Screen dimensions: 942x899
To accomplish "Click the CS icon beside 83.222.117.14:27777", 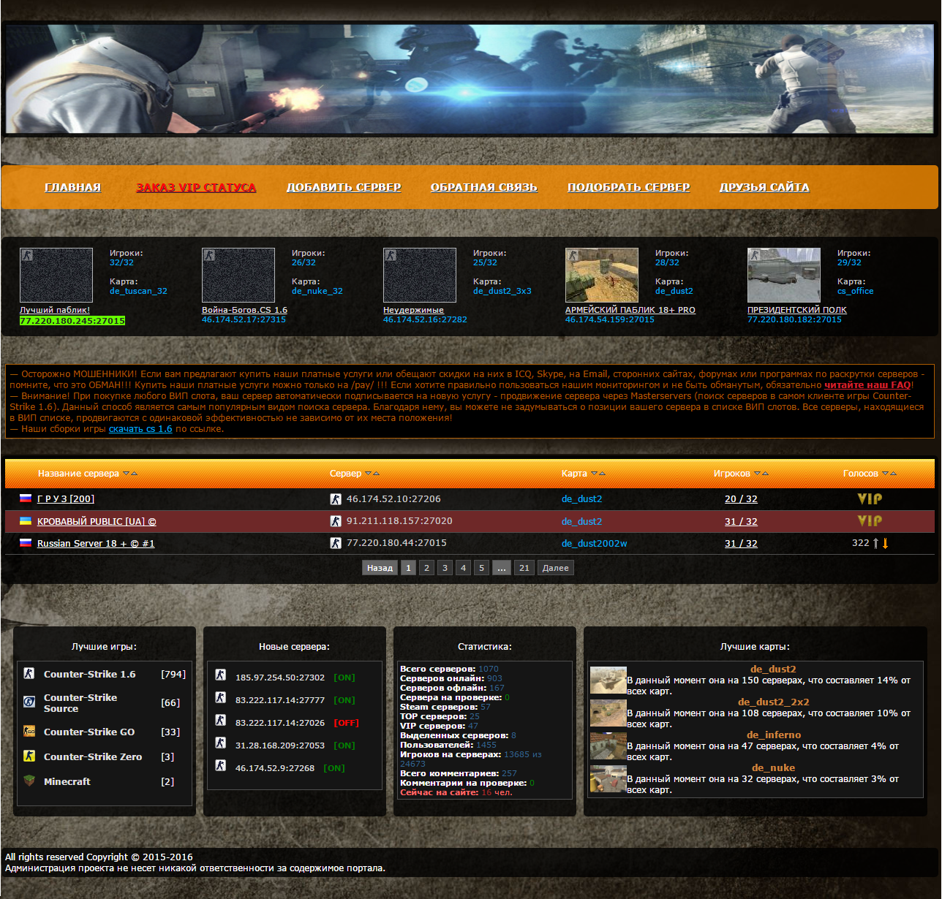I will point(220,697).
